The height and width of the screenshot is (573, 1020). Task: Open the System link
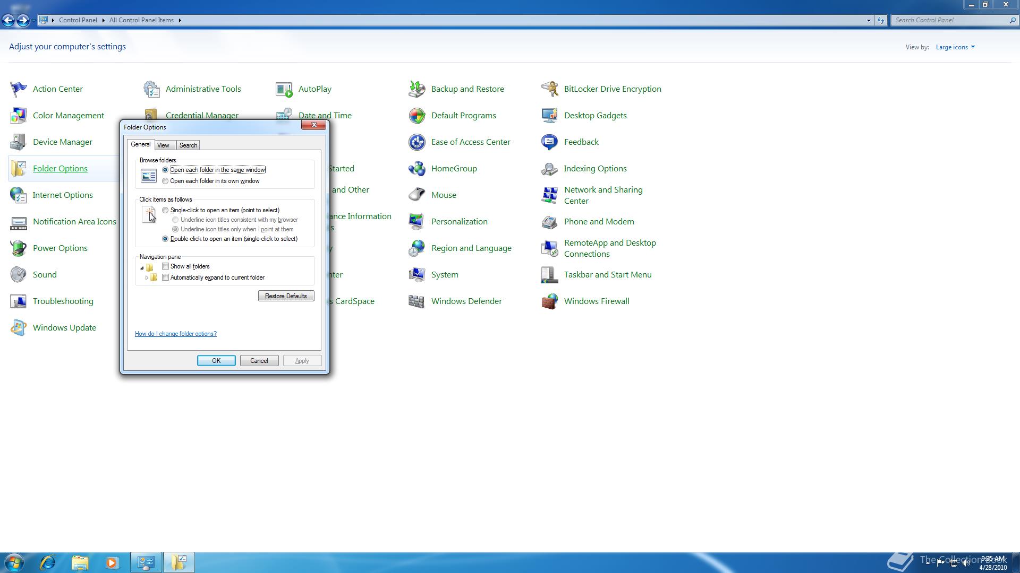[x=445, y=274]
